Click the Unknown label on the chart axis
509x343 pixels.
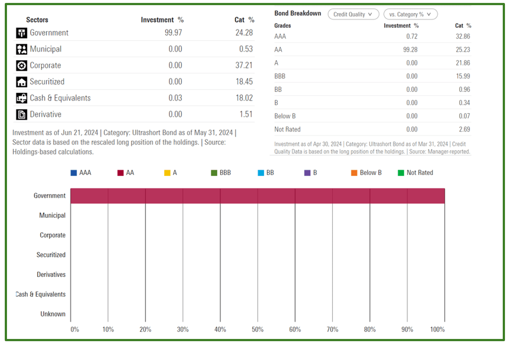tap(53, 314)
